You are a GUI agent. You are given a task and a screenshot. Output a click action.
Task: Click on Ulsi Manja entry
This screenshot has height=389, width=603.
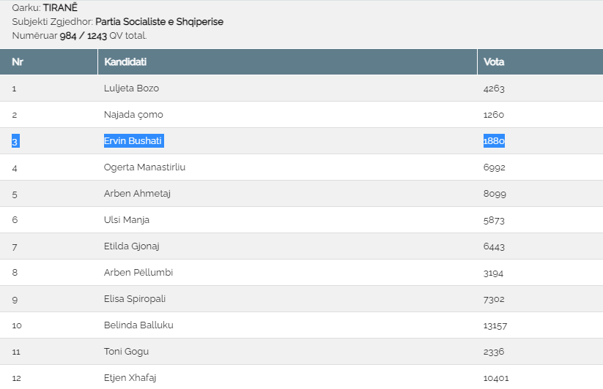[x=128, y=220]
